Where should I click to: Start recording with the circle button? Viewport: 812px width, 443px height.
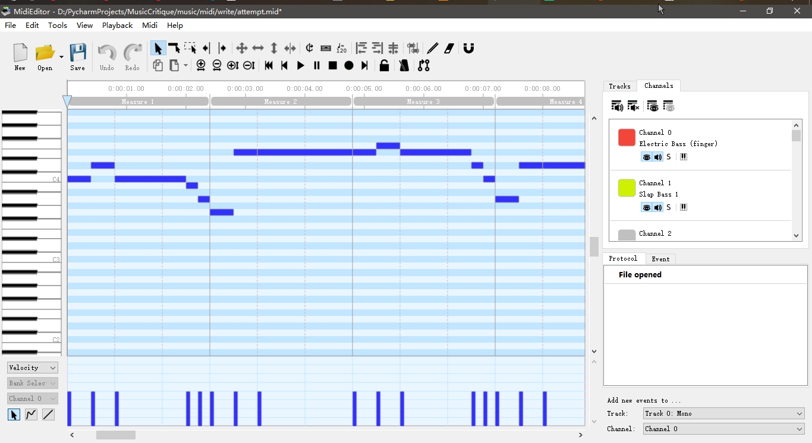pos(349,65)
